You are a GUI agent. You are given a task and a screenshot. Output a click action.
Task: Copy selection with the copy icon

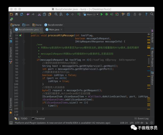(44, 14)
